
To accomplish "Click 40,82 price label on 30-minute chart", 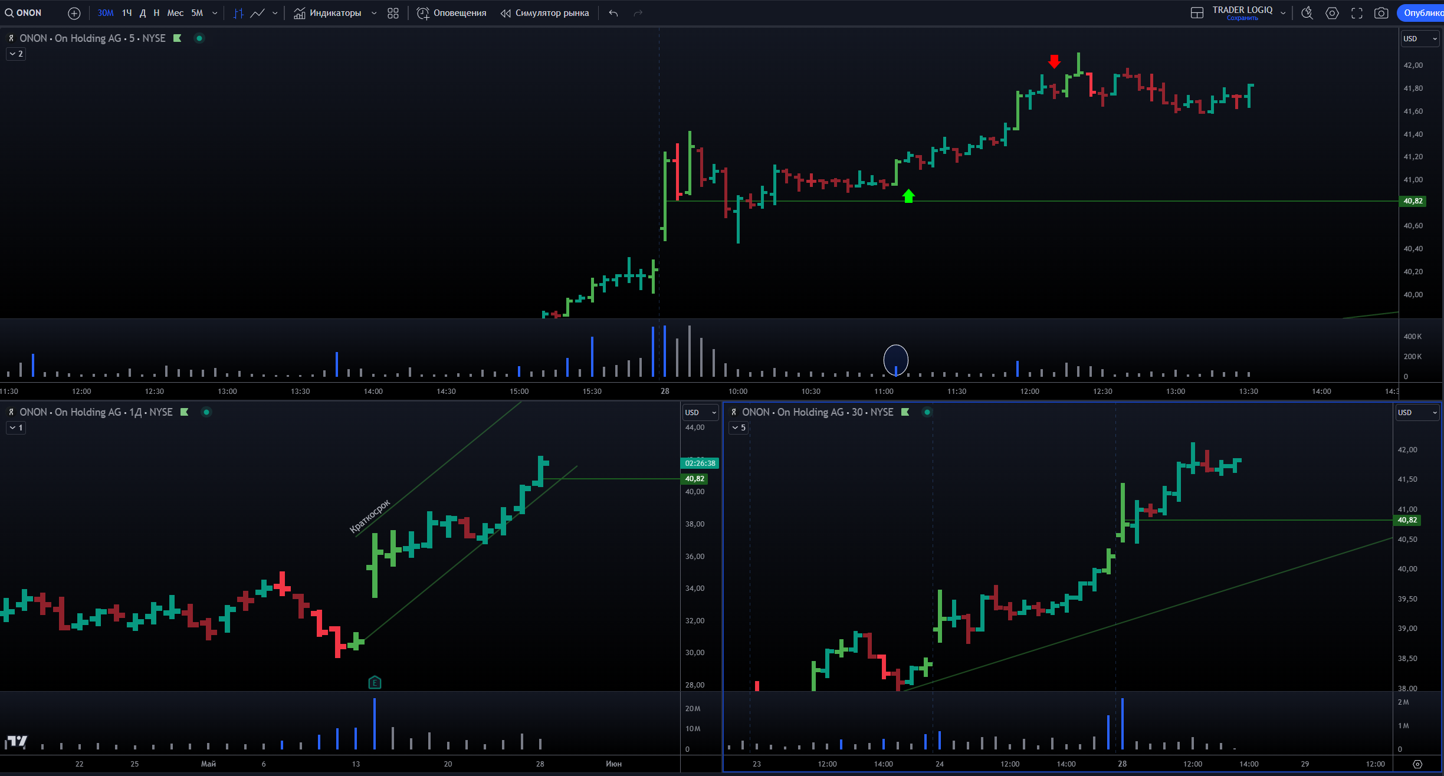I will pos(1407,520).
